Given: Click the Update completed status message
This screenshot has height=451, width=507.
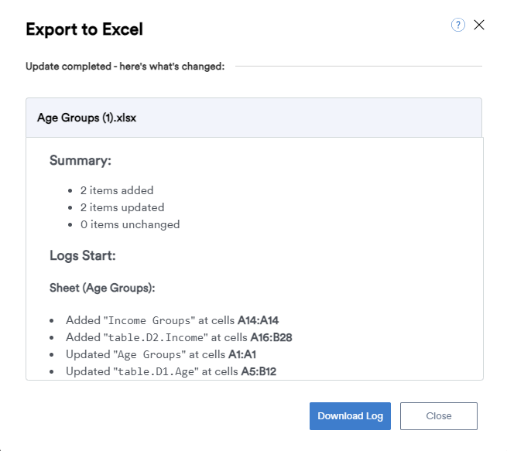Looking at the screenshot, I should pyautogui.click(x=125, y=67).
